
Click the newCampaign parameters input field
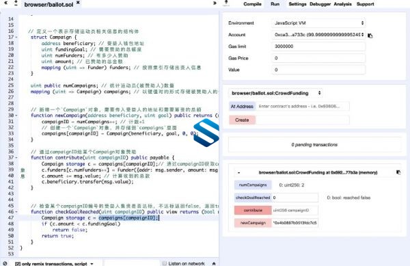(295, 223)
